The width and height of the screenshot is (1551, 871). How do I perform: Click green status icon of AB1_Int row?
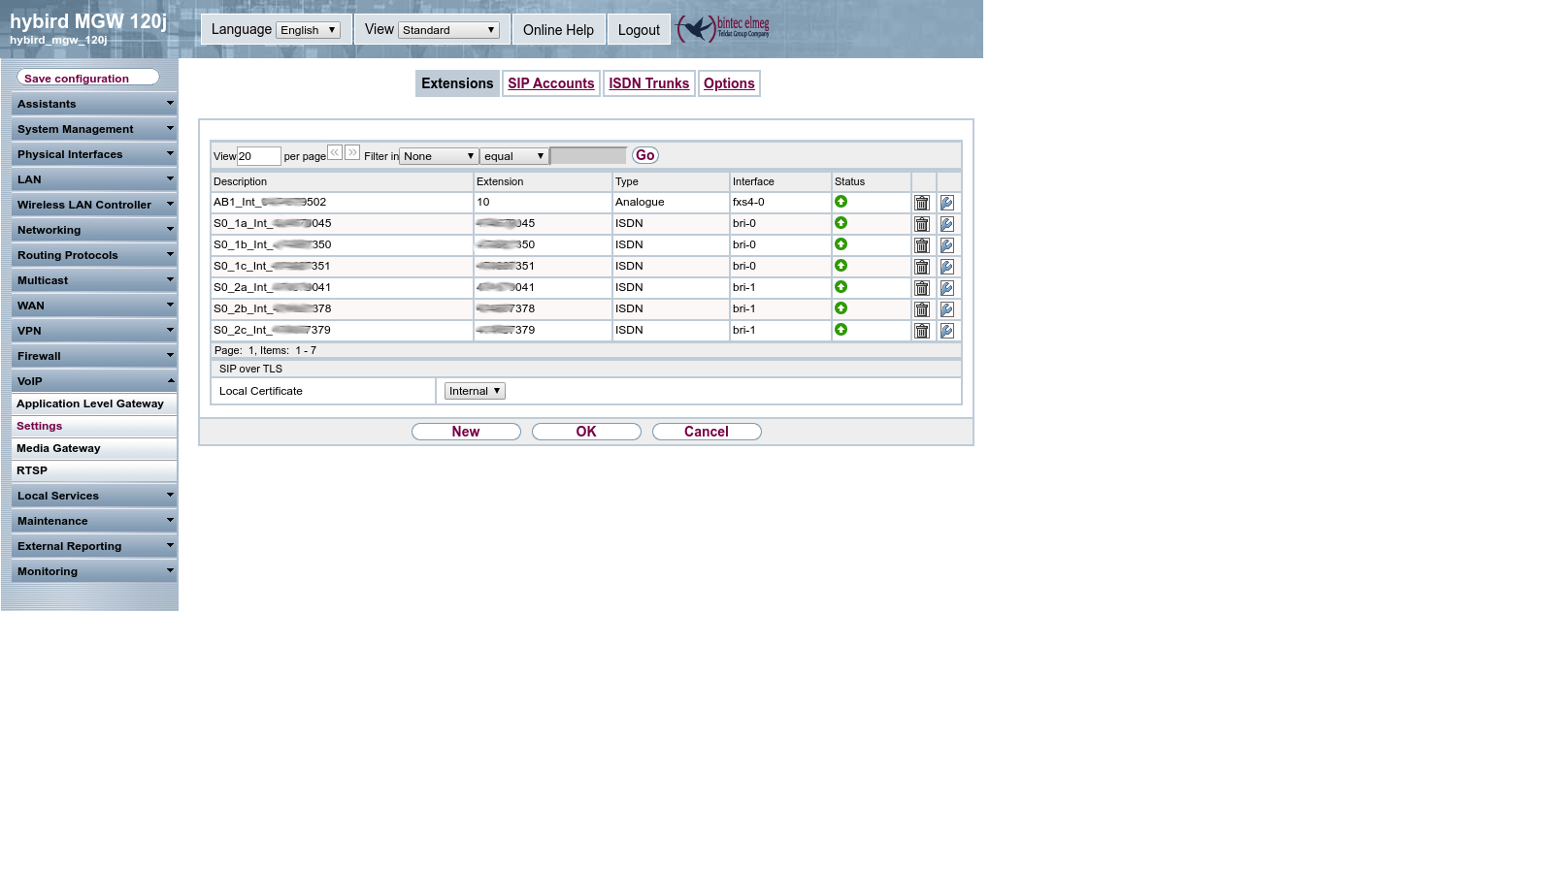[841, 202]
